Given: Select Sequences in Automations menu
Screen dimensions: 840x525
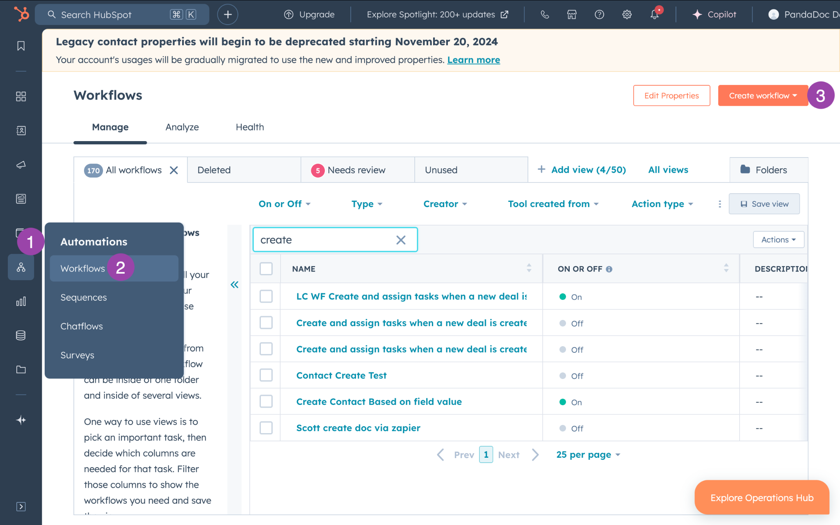Looking at the screenshot, I should 84,297.
